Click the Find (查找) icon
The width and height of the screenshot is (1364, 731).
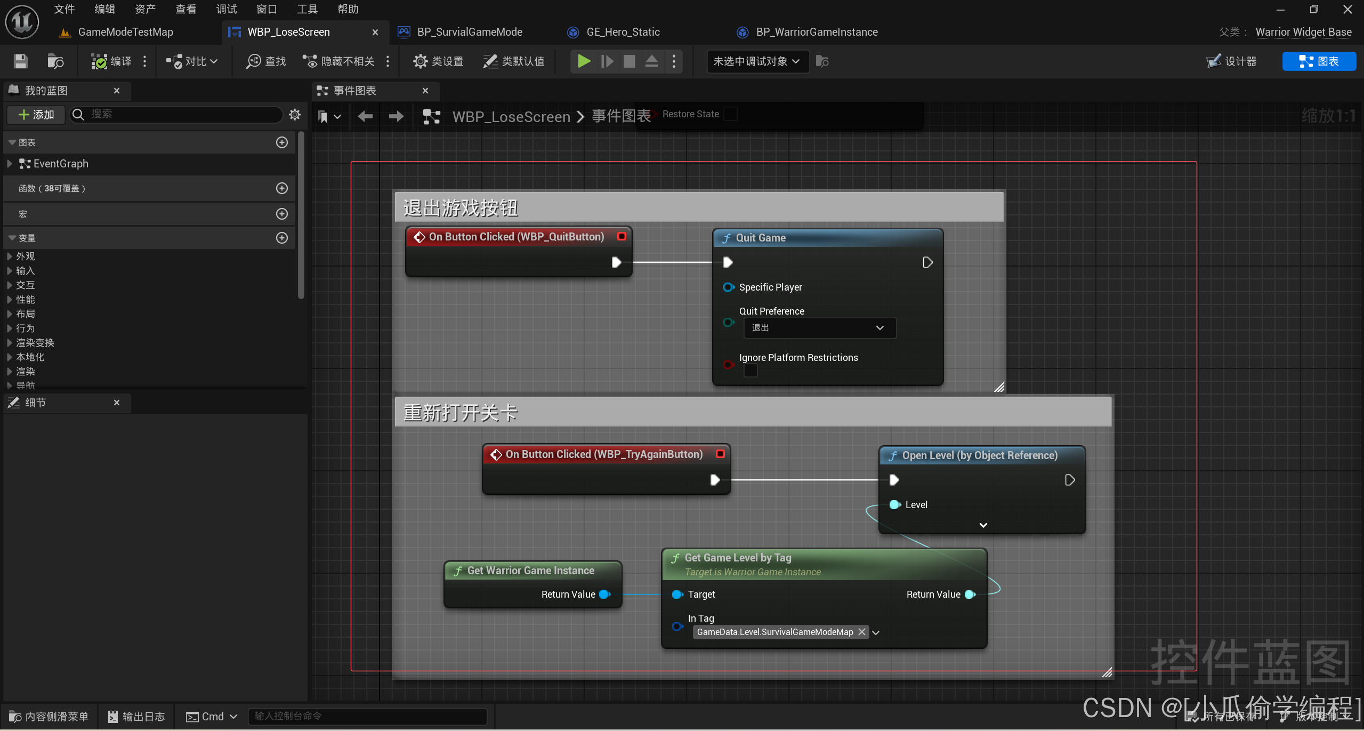pos(253,61)
